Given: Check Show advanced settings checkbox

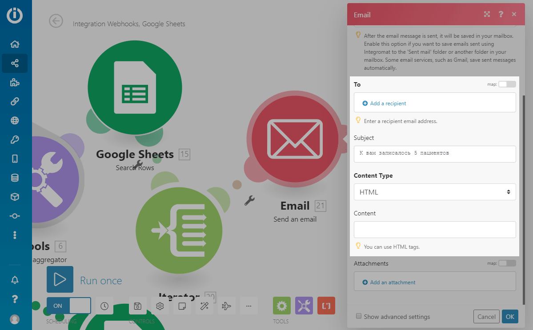Looking at the screenshot, I should 359,316.
